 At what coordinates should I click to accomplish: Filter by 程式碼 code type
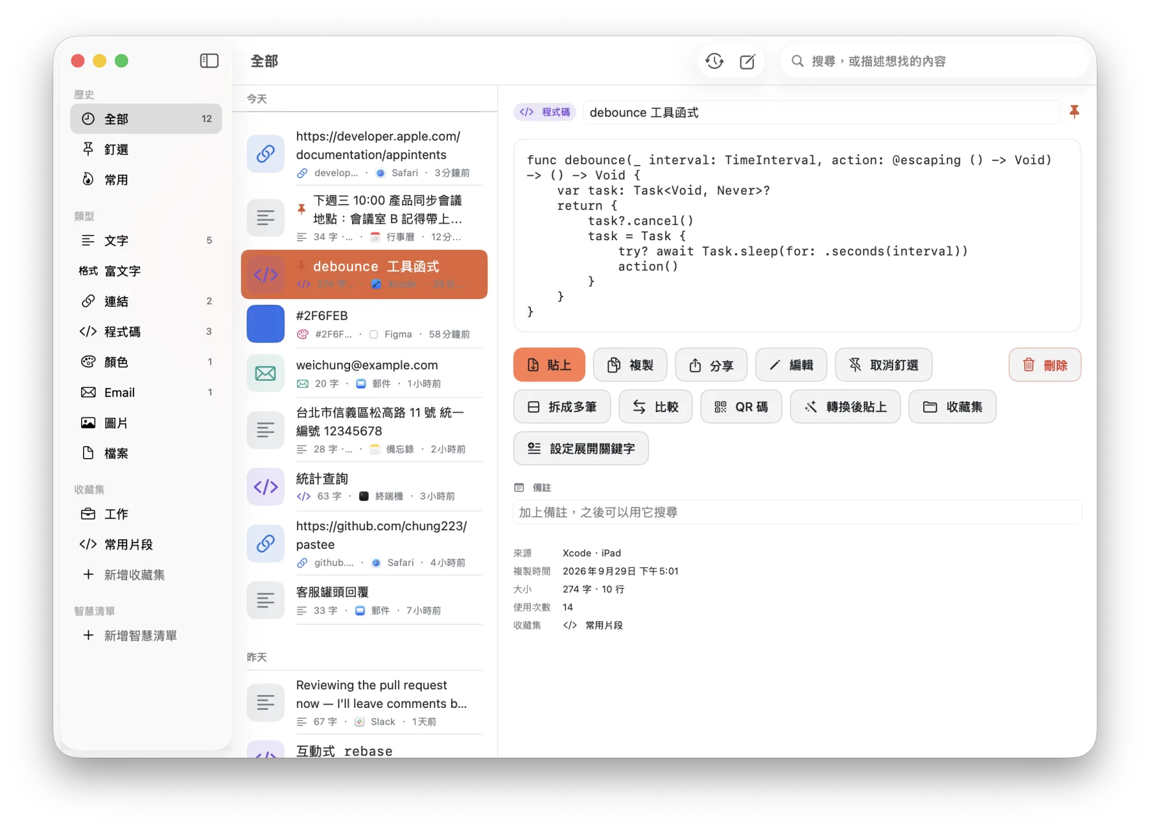click(146, 332)
